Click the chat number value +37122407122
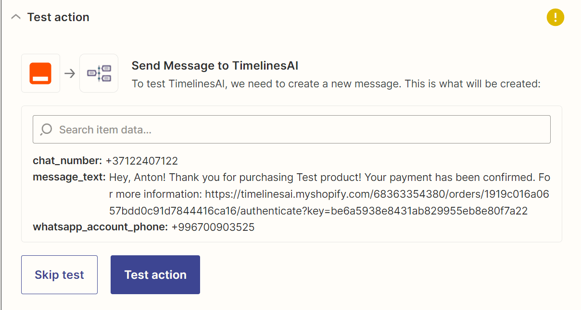 [x=142, y=161]
